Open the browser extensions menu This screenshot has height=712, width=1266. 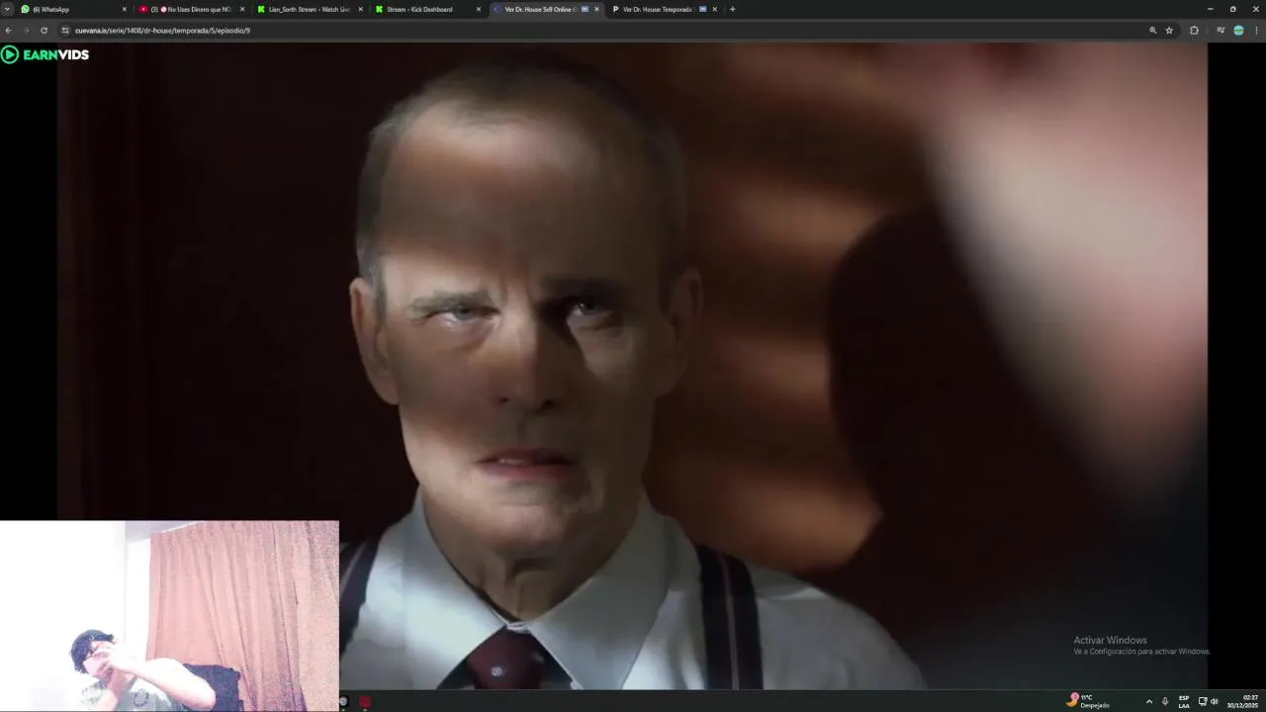[1194, 31]
